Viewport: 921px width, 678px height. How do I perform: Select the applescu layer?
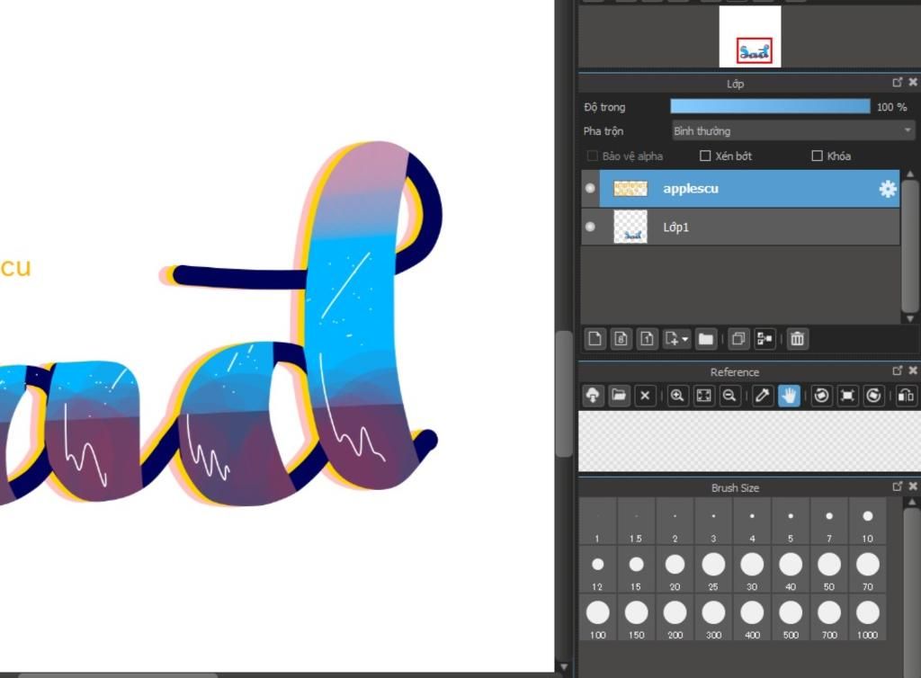pyautogui.click(x=749, y=189)
